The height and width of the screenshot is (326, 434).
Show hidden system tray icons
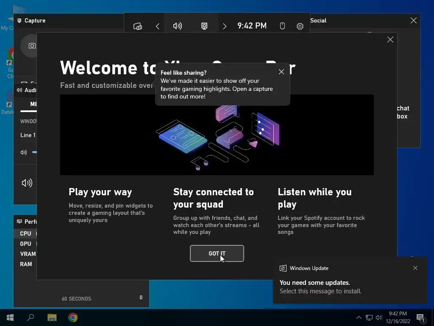tap(359, 318)
